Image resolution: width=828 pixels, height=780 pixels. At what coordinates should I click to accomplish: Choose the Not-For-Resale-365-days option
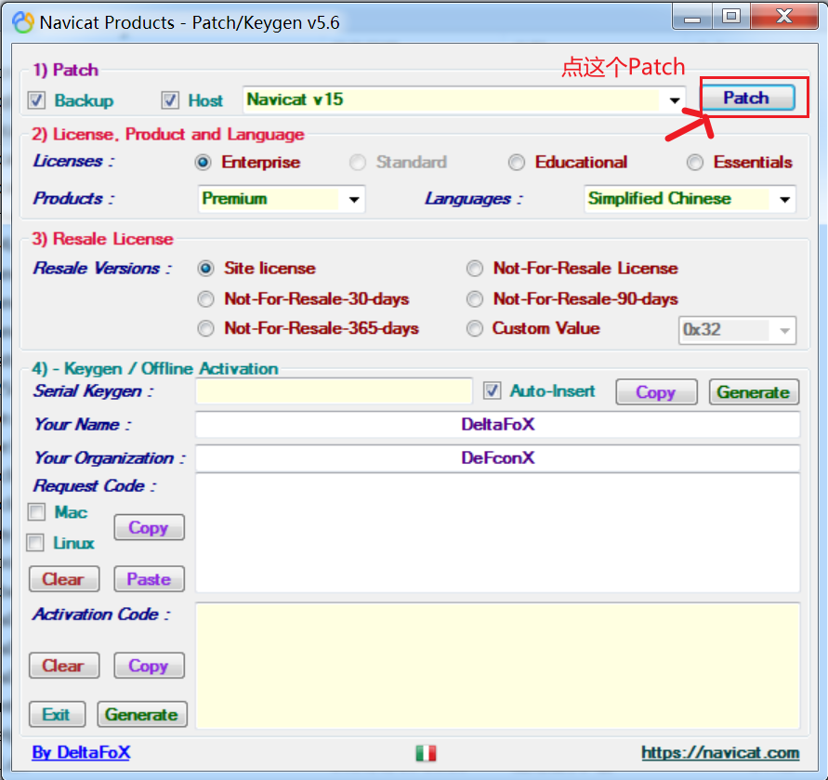click(206, 329)
